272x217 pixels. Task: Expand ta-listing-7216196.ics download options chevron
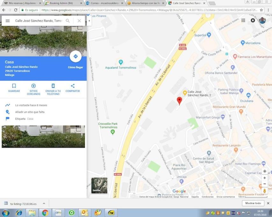point(44,204)
